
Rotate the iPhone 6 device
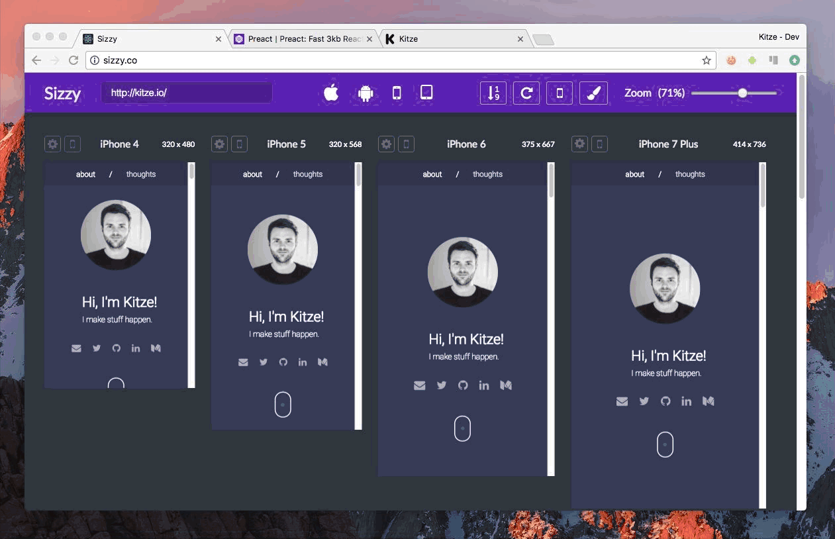pyautogui.click(x=406, y=144)
